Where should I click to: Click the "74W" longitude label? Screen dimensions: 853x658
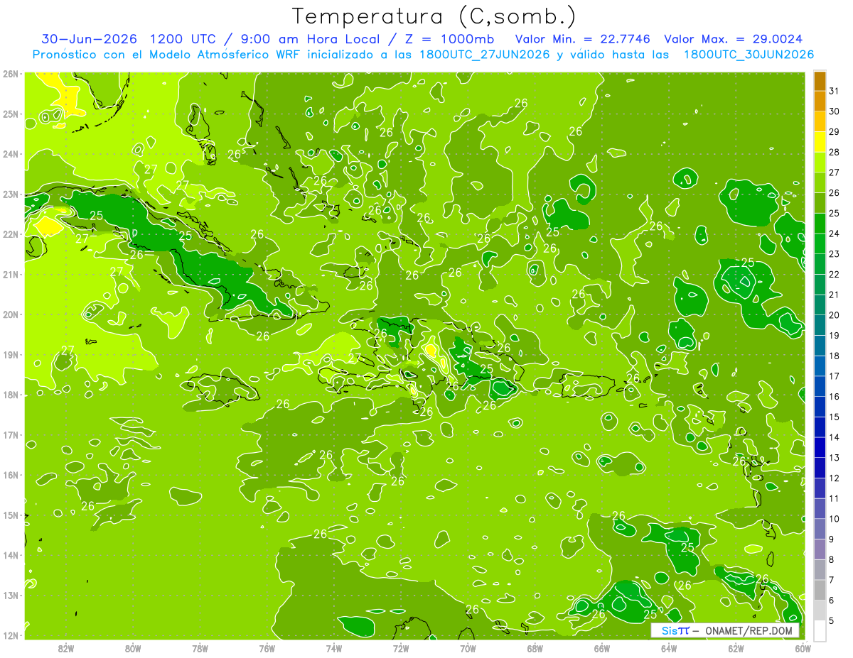pos(334,648)
